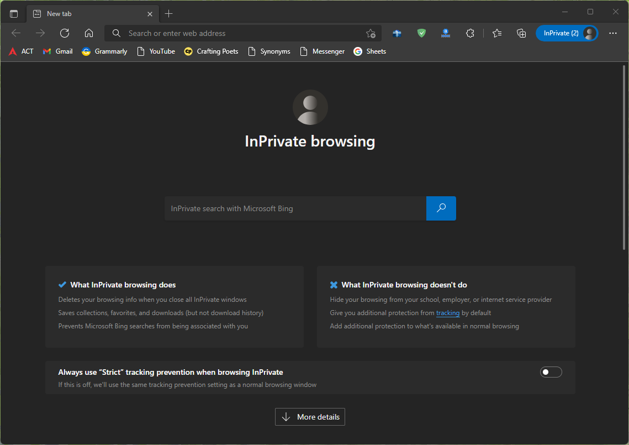This screenshot has height=445, width=629.
Task: Open the Collections icon
Action: pos(521,33)
